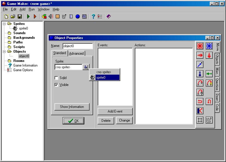Enable the Solid checkbox
This screenshot has width=226, height=162.
57,78
